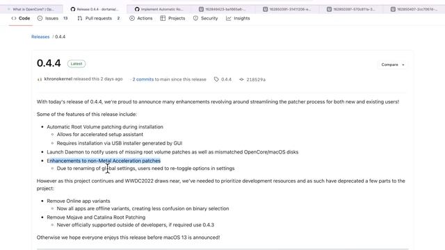The image size is (445, 250).
Task: Click the Pull requests branch icon
Action: point(80,18)
